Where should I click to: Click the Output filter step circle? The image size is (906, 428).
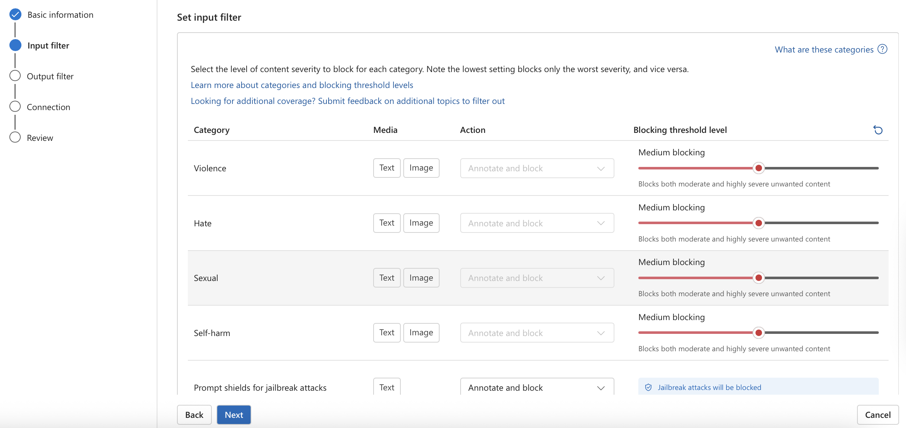coord(15,76)
